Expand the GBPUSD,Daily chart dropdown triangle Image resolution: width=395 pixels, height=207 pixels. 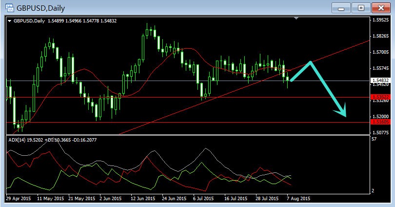pos(10,21)
